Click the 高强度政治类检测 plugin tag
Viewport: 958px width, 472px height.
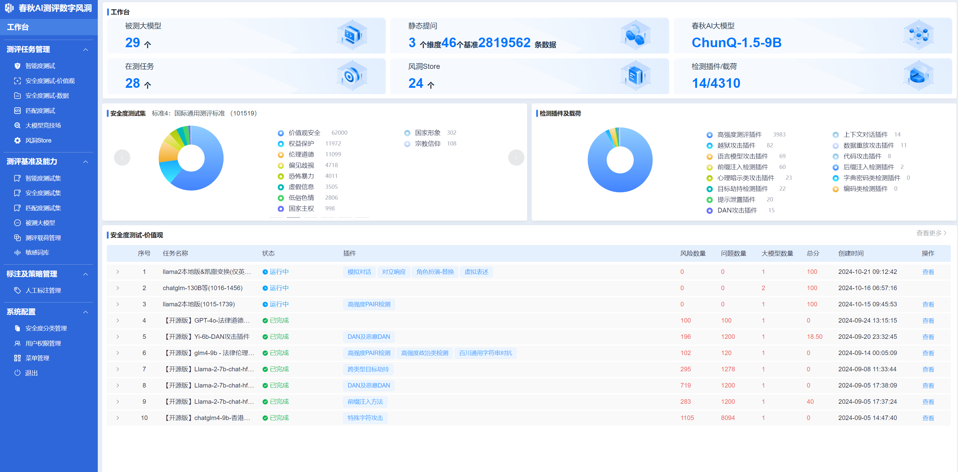click(x=425, y=353)
